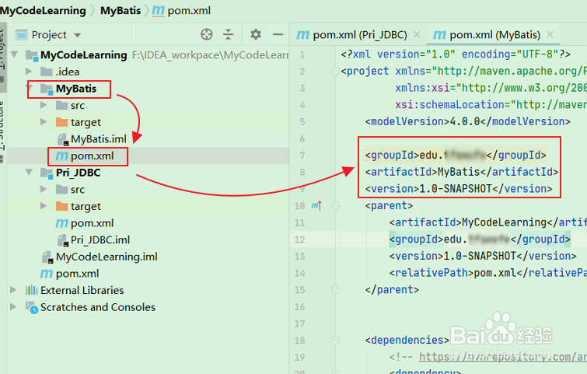
Task: Select the Pri_JDBC module folder
Action: [79, 173]
